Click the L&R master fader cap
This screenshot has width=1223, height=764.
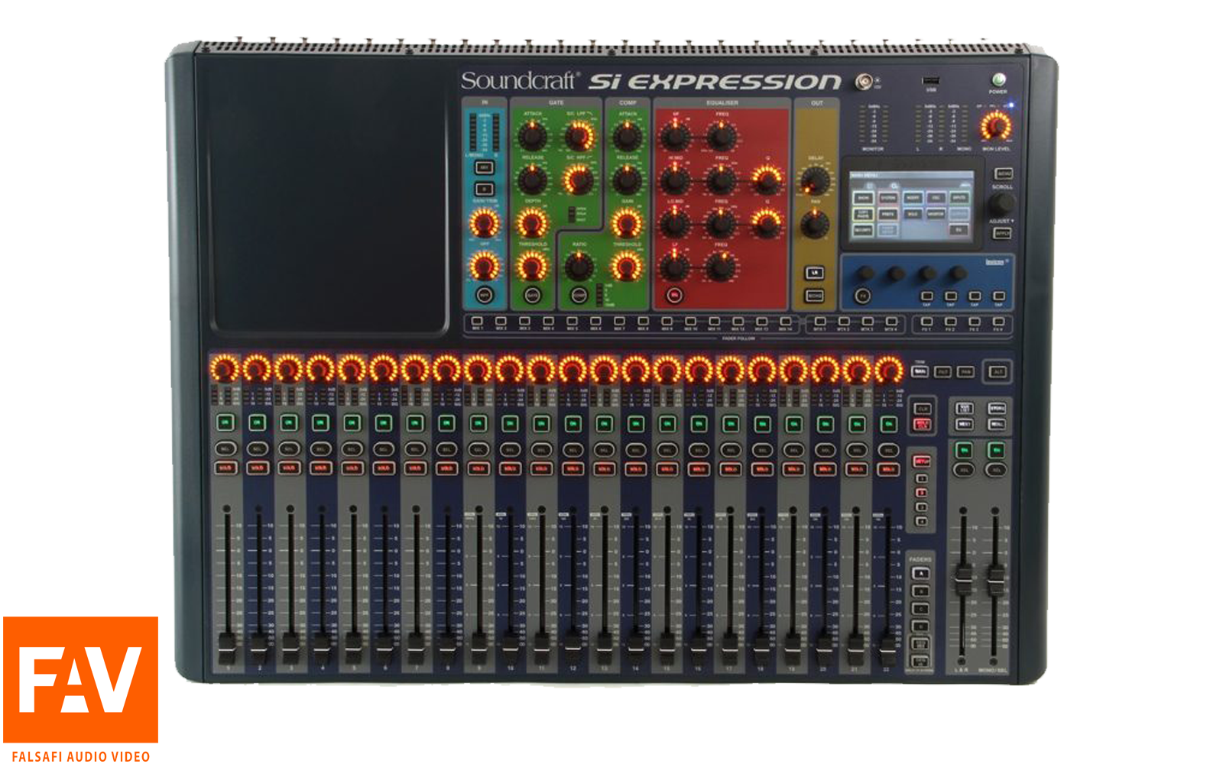click(x=963, y=580)
